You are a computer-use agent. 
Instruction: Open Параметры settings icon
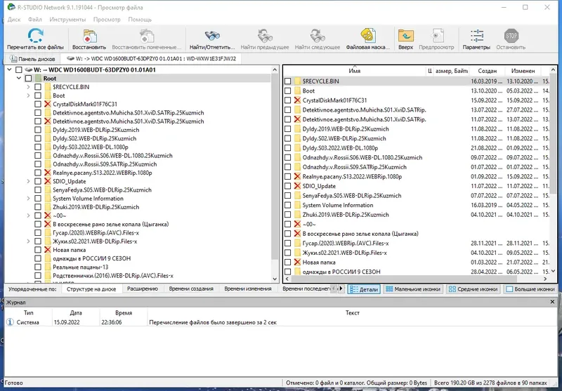point(476,36)
